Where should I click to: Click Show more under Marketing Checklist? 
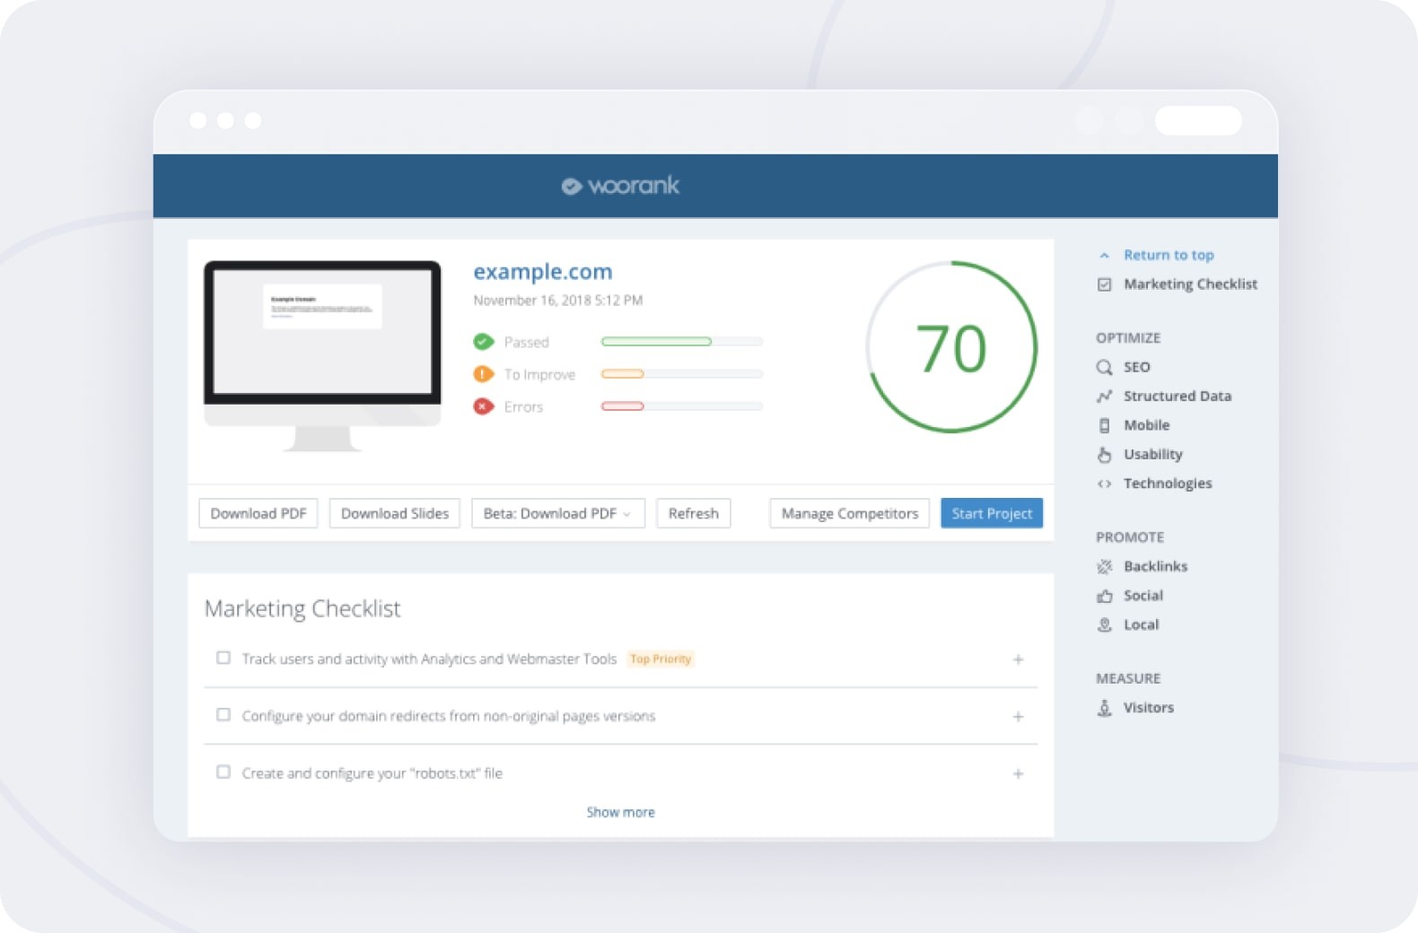point(620,812)
